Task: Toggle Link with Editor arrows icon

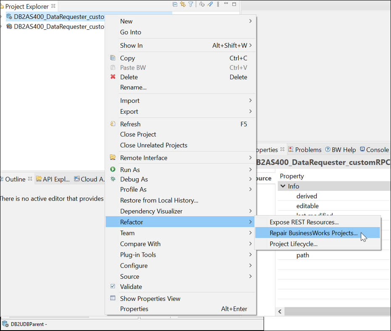Action: click(183, 5)
